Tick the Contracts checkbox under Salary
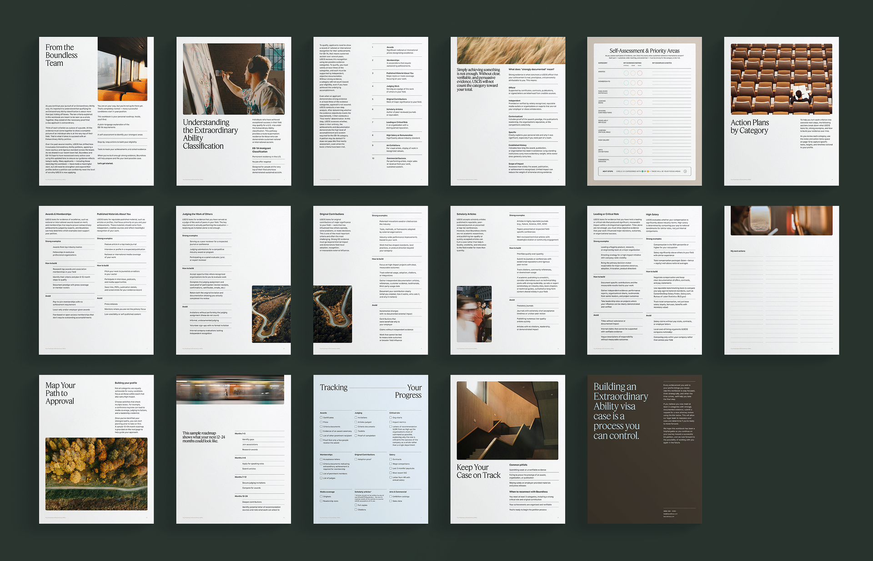Screen dimensions: 873x561 point(391,459)
